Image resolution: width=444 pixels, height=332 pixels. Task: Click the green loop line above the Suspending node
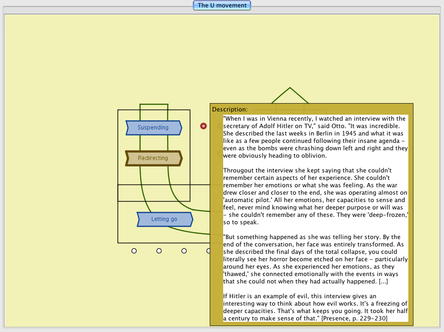point(154,105)
